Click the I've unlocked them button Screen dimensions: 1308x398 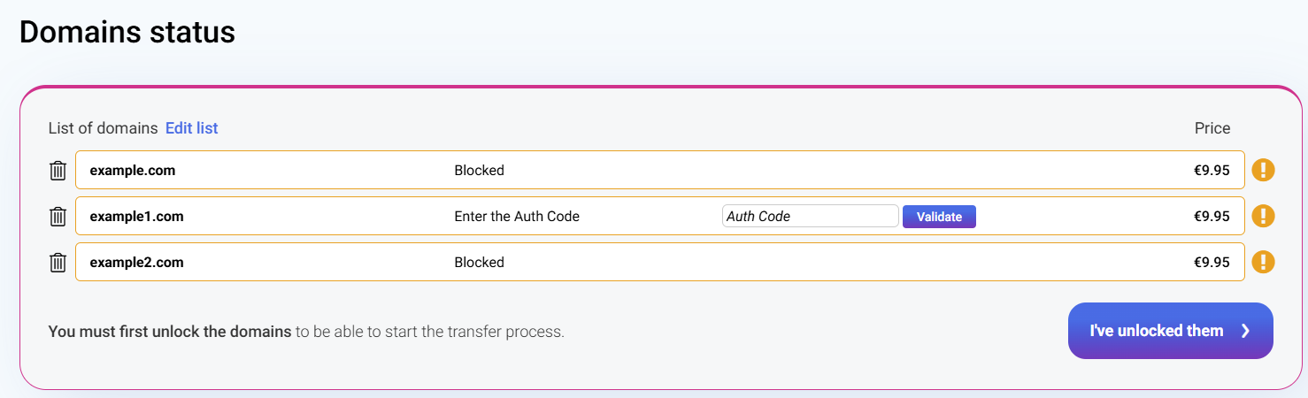pyautogui.click(x=1156, y=331)
